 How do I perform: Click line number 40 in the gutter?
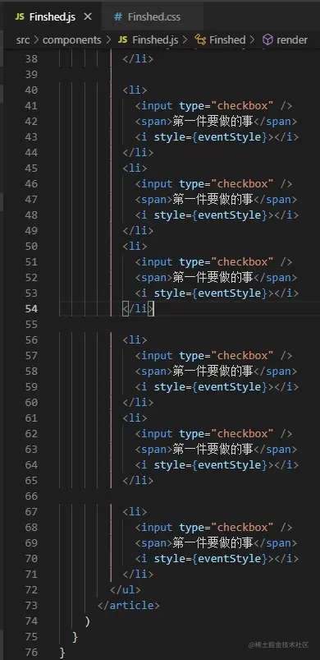pyautogui.click(x=31, y=90)
